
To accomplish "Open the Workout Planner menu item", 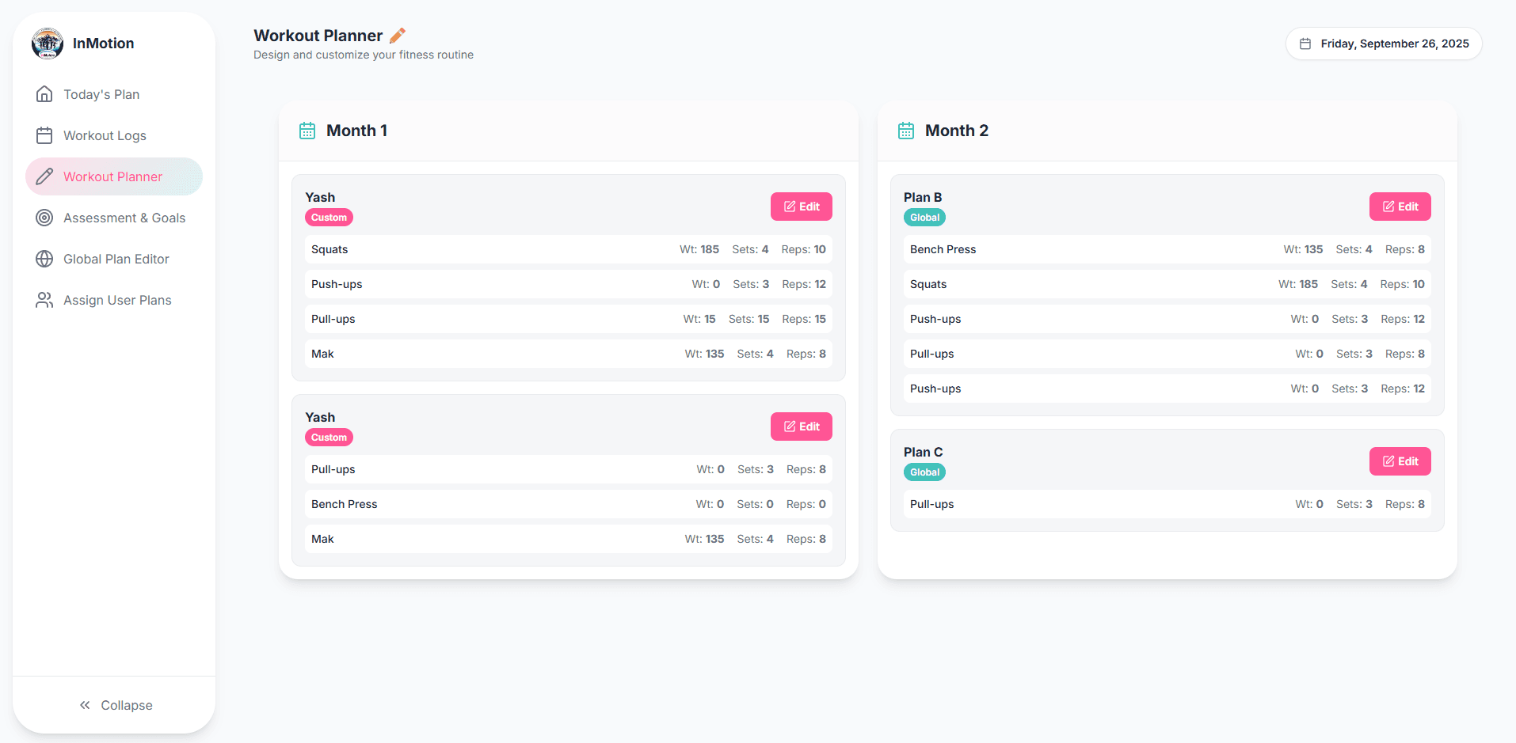I will [113, 176].
